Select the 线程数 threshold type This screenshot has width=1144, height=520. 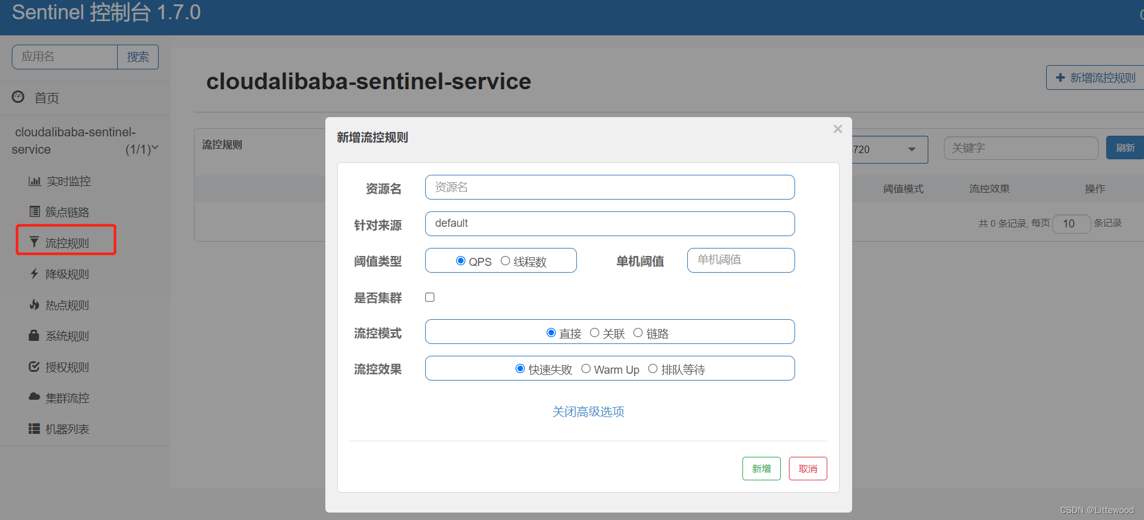click(x=505, y=261)
